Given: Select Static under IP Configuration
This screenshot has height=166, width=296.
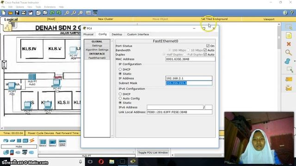Looking at the screenshot, I should [x=120, y=74].
